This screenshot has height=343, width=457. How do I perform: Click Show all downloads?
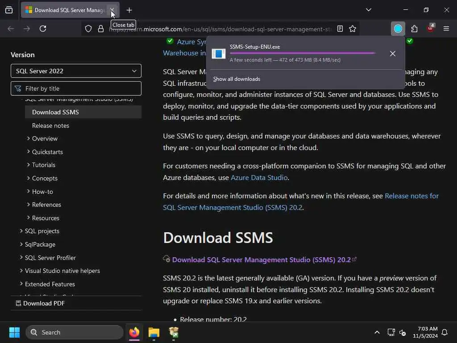tap(237, 79)
